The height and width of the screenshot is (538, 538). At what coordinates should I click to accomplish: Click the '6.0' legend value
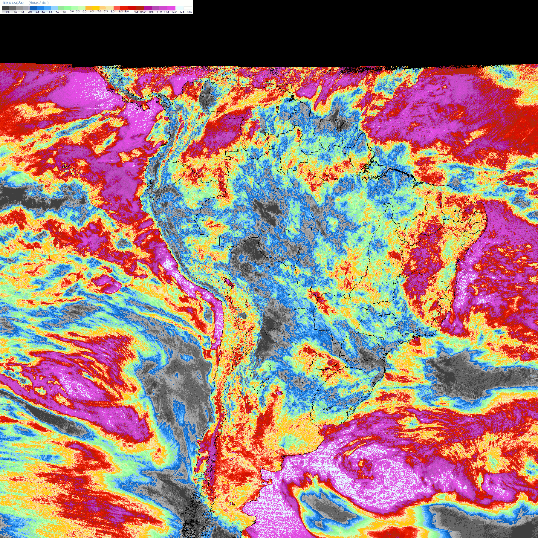pos(84,11)
